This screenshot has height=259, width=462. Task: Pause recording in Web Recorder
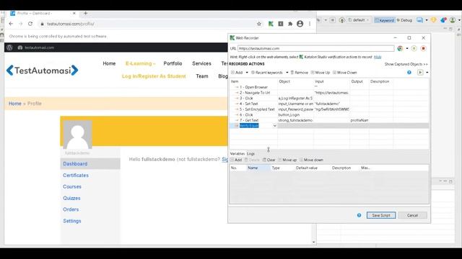point(414,48)
